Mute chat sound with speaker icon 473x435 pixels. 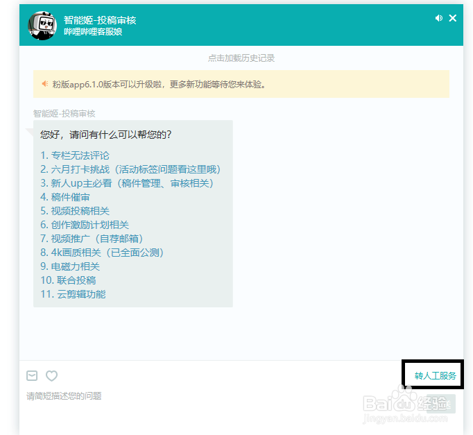pyautogui.click(x=439, y=18)
